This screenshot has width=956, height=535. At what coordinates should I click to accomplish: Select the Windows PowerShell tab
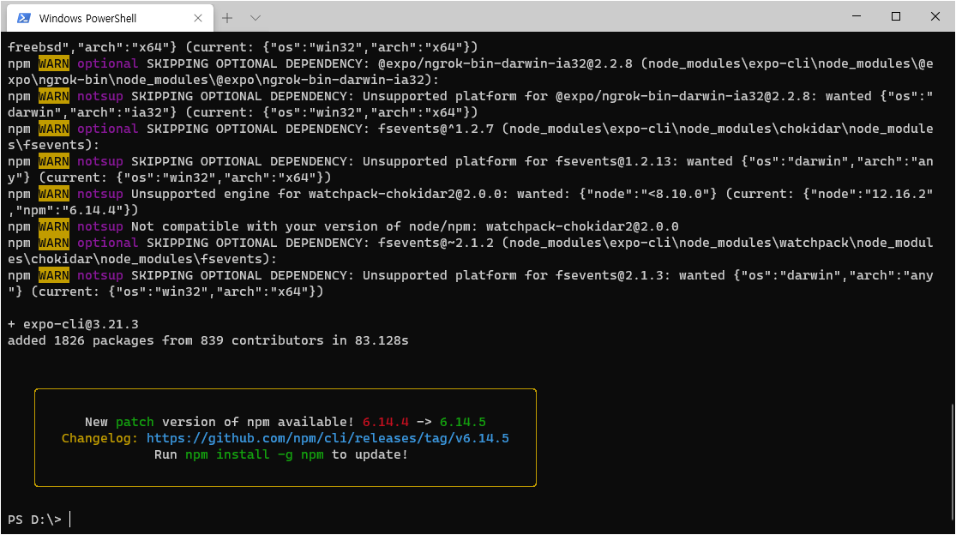click(110, 18)
